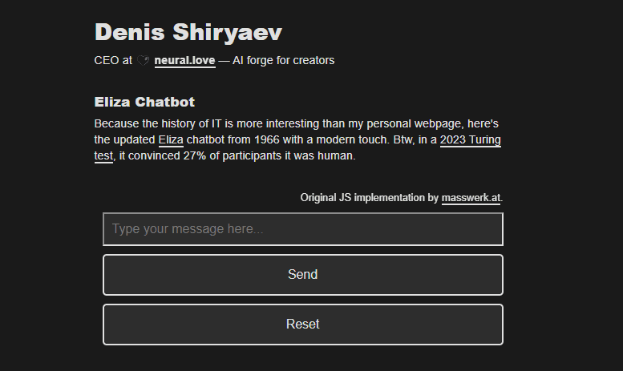
Task: Click the "CEO at" text
Action: pos(113,60)
